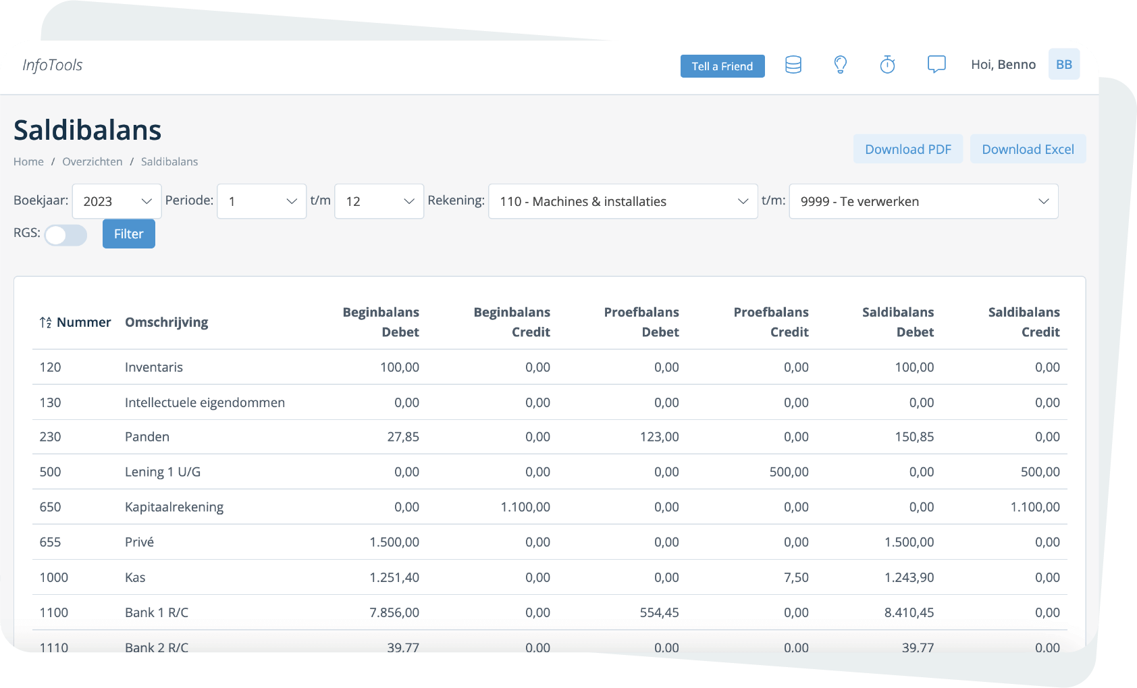
Task: Select account number 1100 cell
Action: [54, 612]
